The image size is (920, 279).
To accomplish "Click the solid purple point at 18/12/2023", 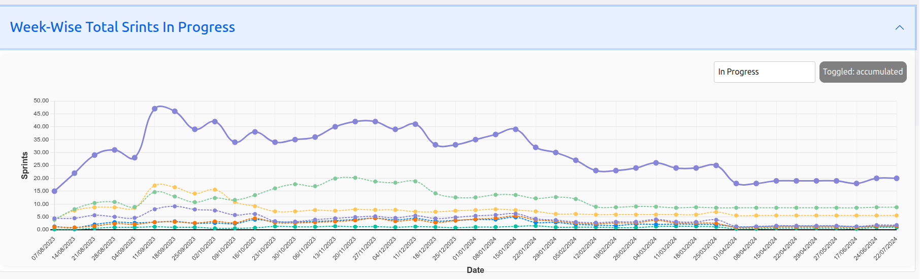I will pyautogui.click(x=435, y=145).
